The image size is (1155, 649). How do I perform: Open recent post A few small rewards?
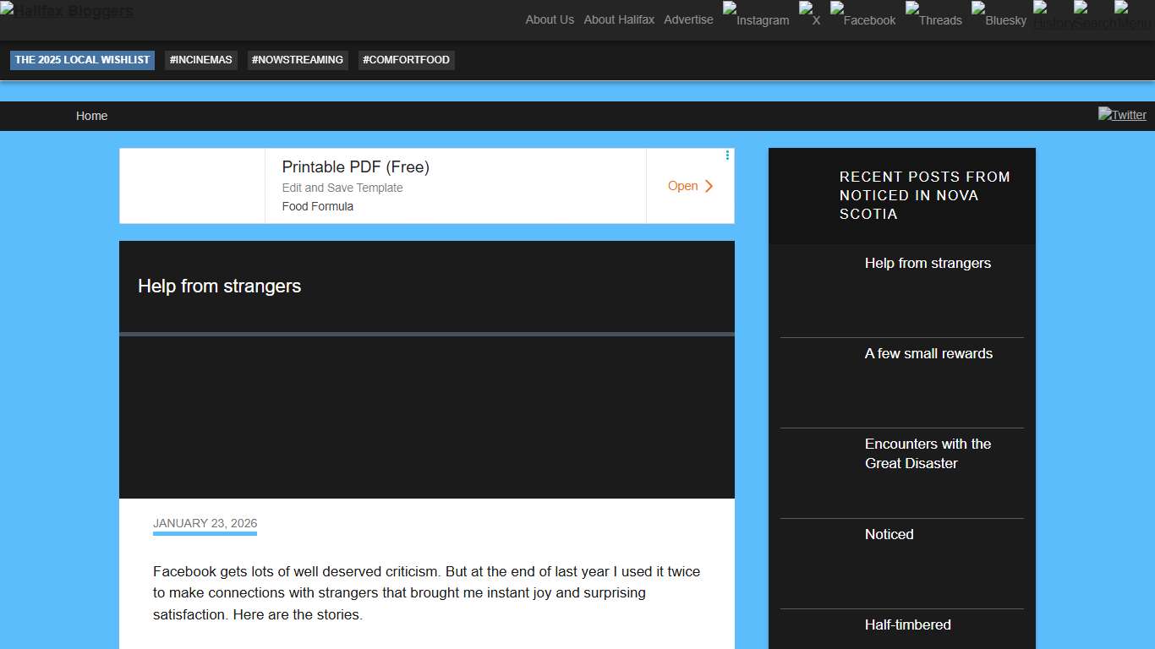click(928, 353)
